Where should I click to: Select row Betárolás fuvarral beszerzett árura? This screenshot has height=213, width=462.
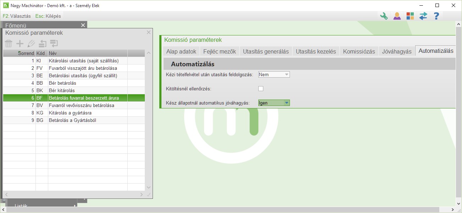coord(74,98)
